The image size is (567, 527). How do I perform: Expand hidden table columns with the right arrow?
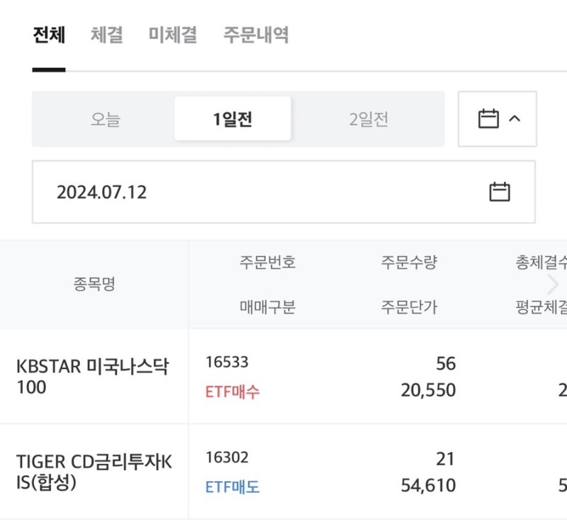pos(552,284)
